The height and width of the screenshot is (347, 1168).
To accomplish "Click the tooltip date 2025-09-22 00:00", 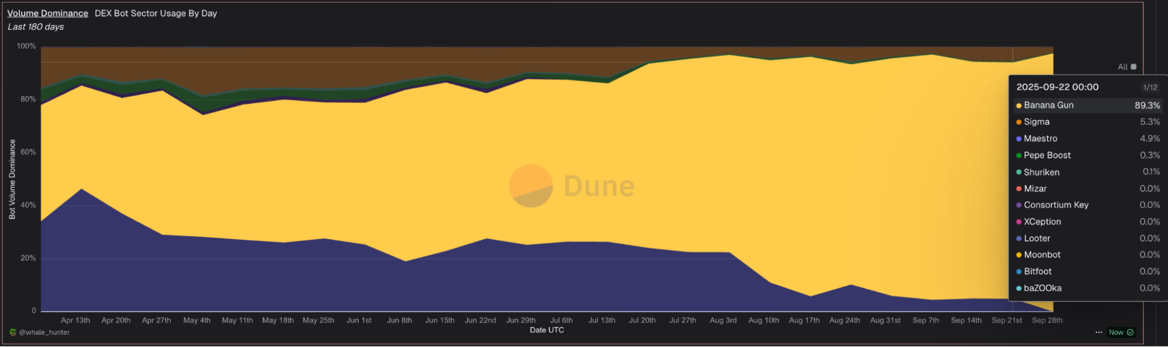I will 1058,87.
